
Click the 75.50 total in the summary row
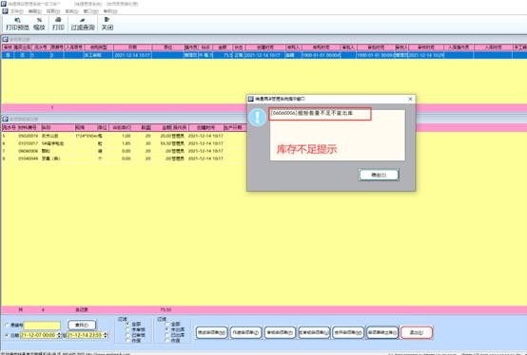(x=166, y=309)
